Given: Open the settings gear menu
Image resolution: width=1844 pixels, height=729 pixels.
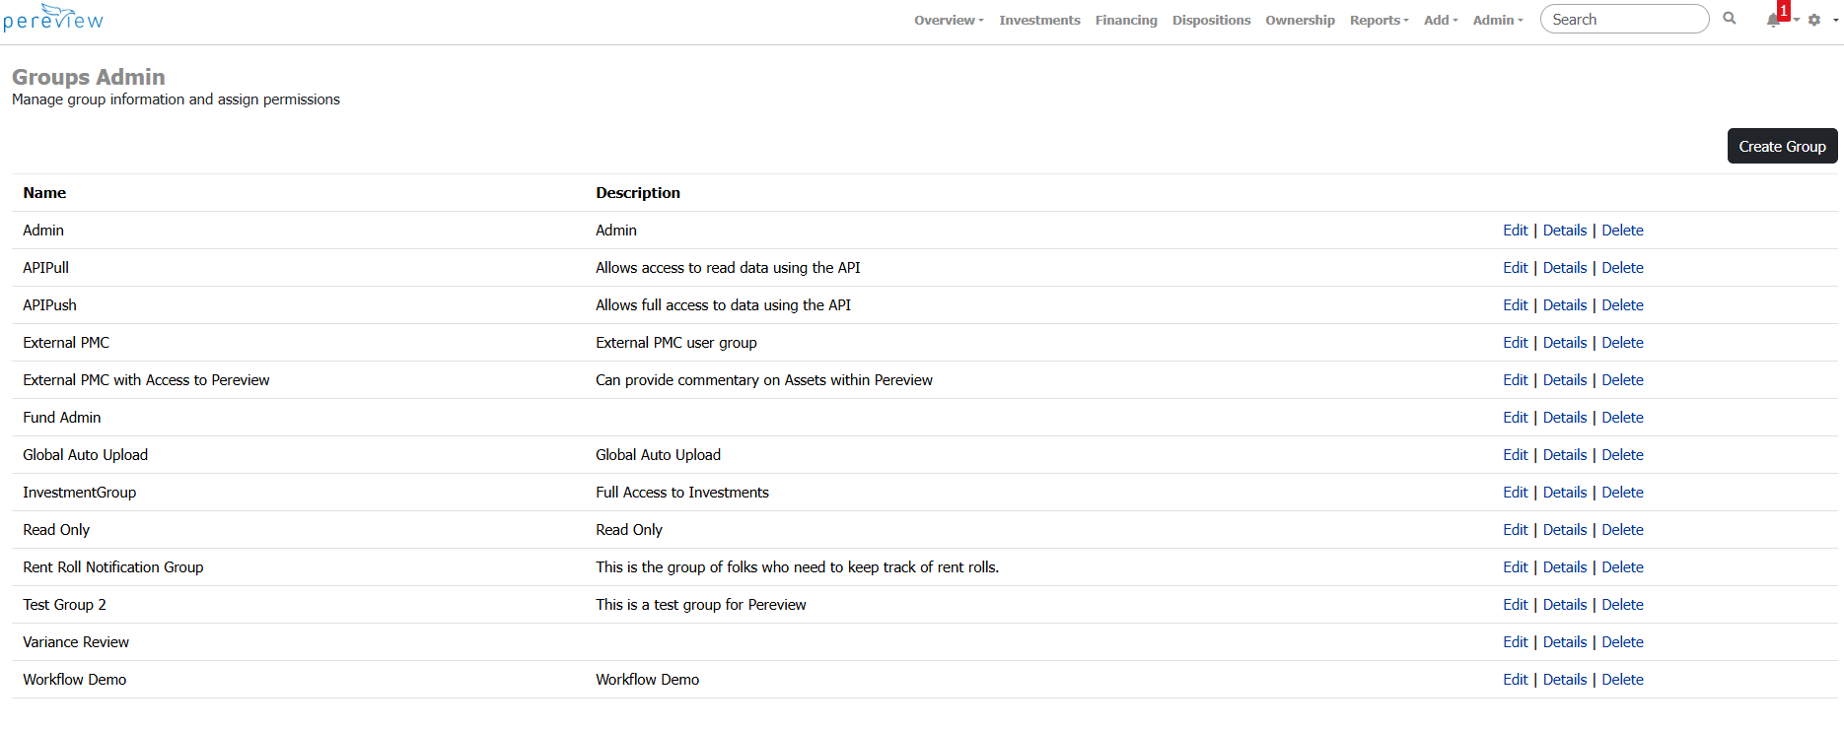Looking at the screenshot, I should pyautogui.click(x=1814, y=20).
